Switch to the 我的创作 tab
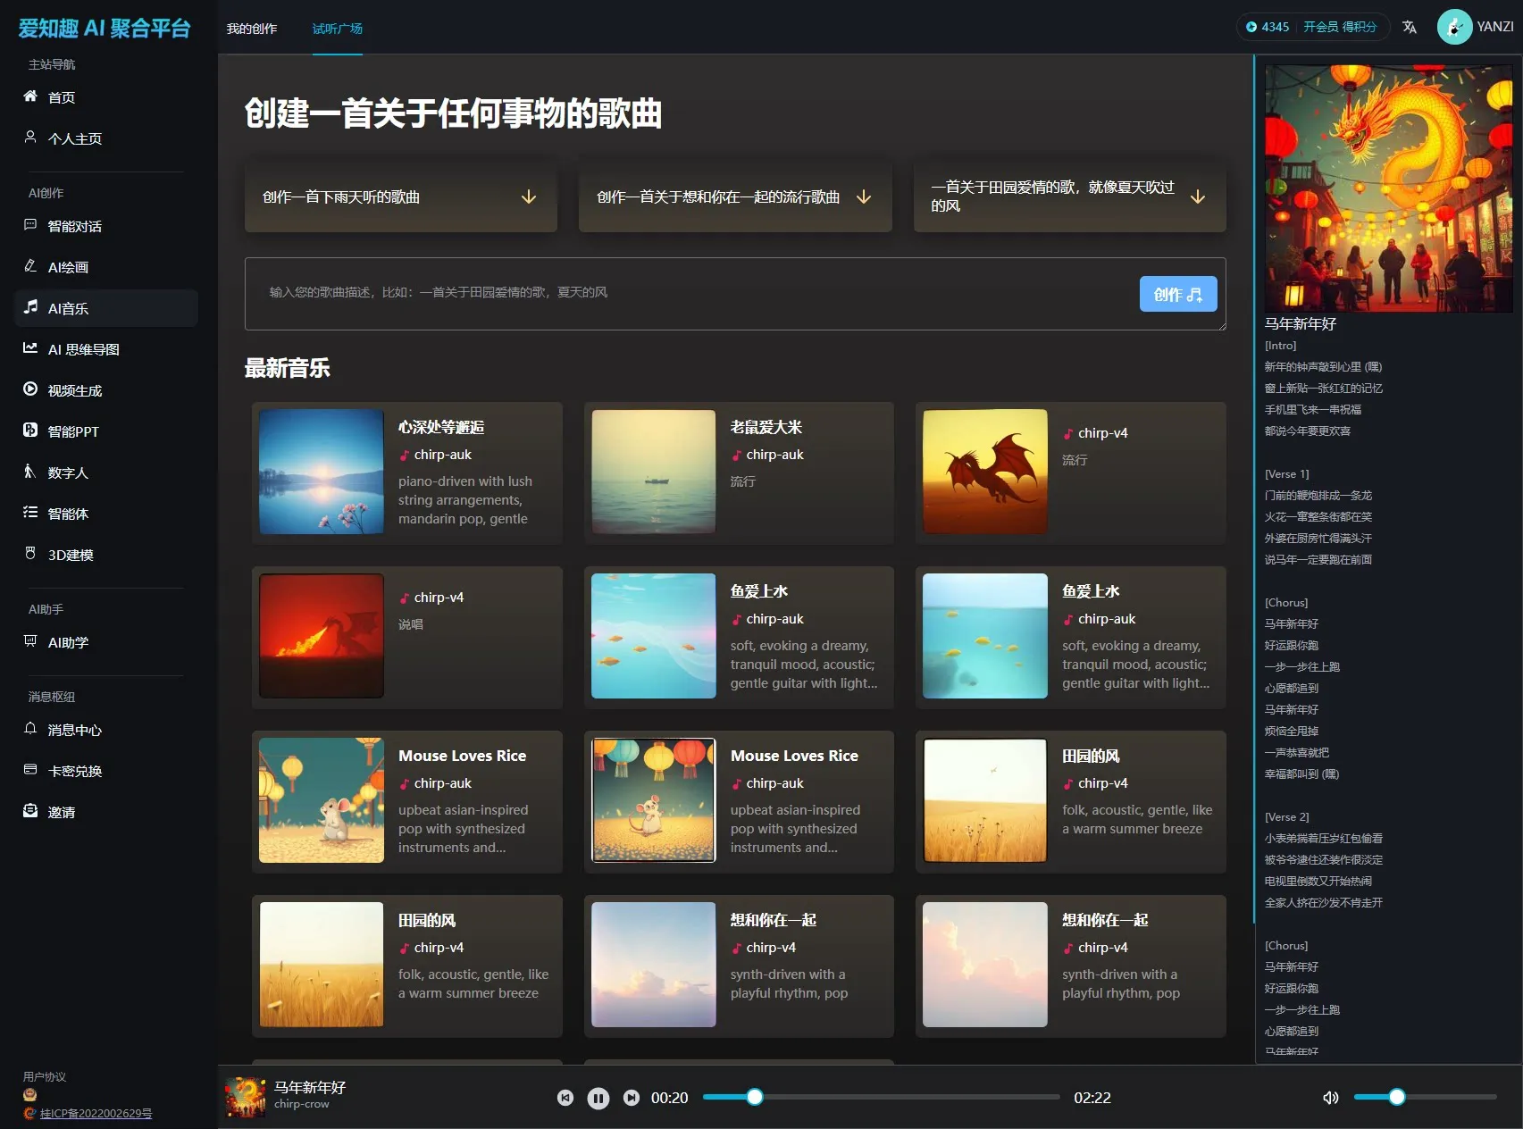Image resolution: width=1523 pixels, height=1129 pixels. click(252, 29)
